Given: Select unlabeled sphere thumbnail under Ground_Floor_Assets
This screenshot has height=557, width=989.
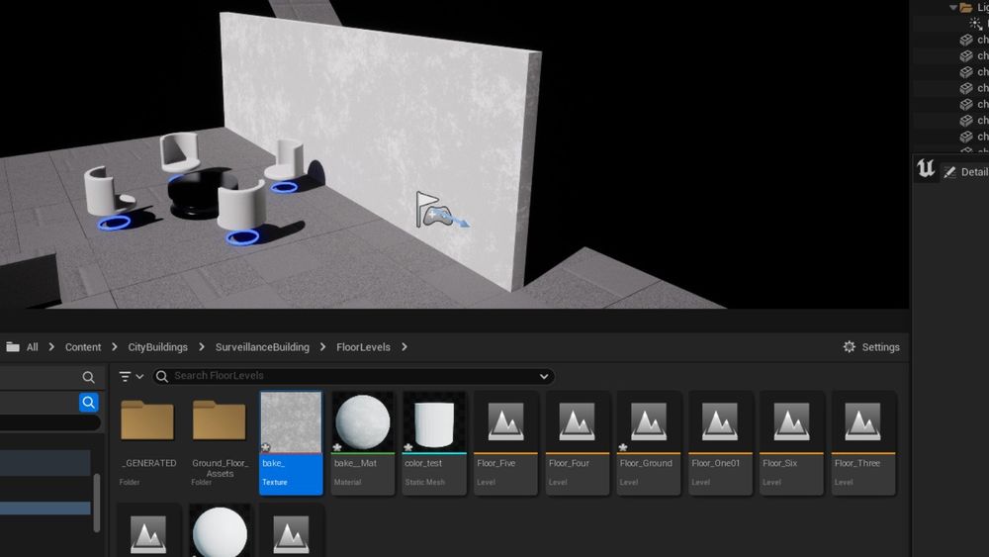Looking at the screenshot, I should click(220, 531).
